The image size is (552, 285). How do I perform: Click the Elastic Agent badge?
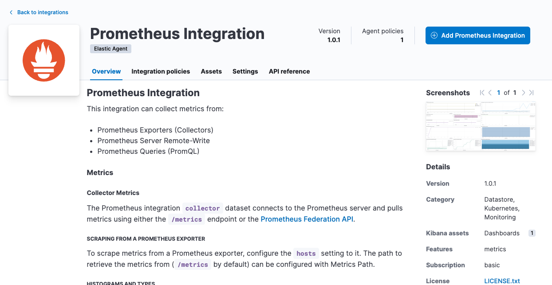click(x=110, y=49)
